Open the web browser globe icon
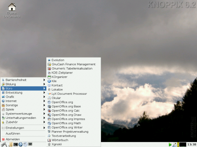 click(x=21, y=145)
